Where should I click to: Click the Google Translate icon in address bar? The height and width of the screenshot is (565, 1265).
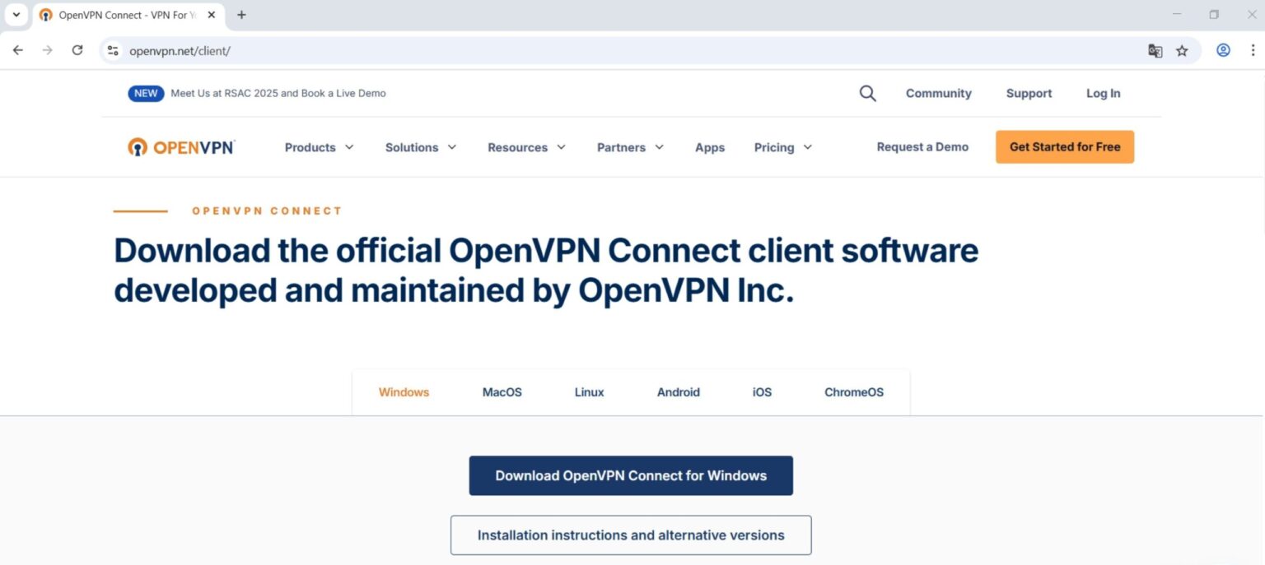[x=1155, y=50]
